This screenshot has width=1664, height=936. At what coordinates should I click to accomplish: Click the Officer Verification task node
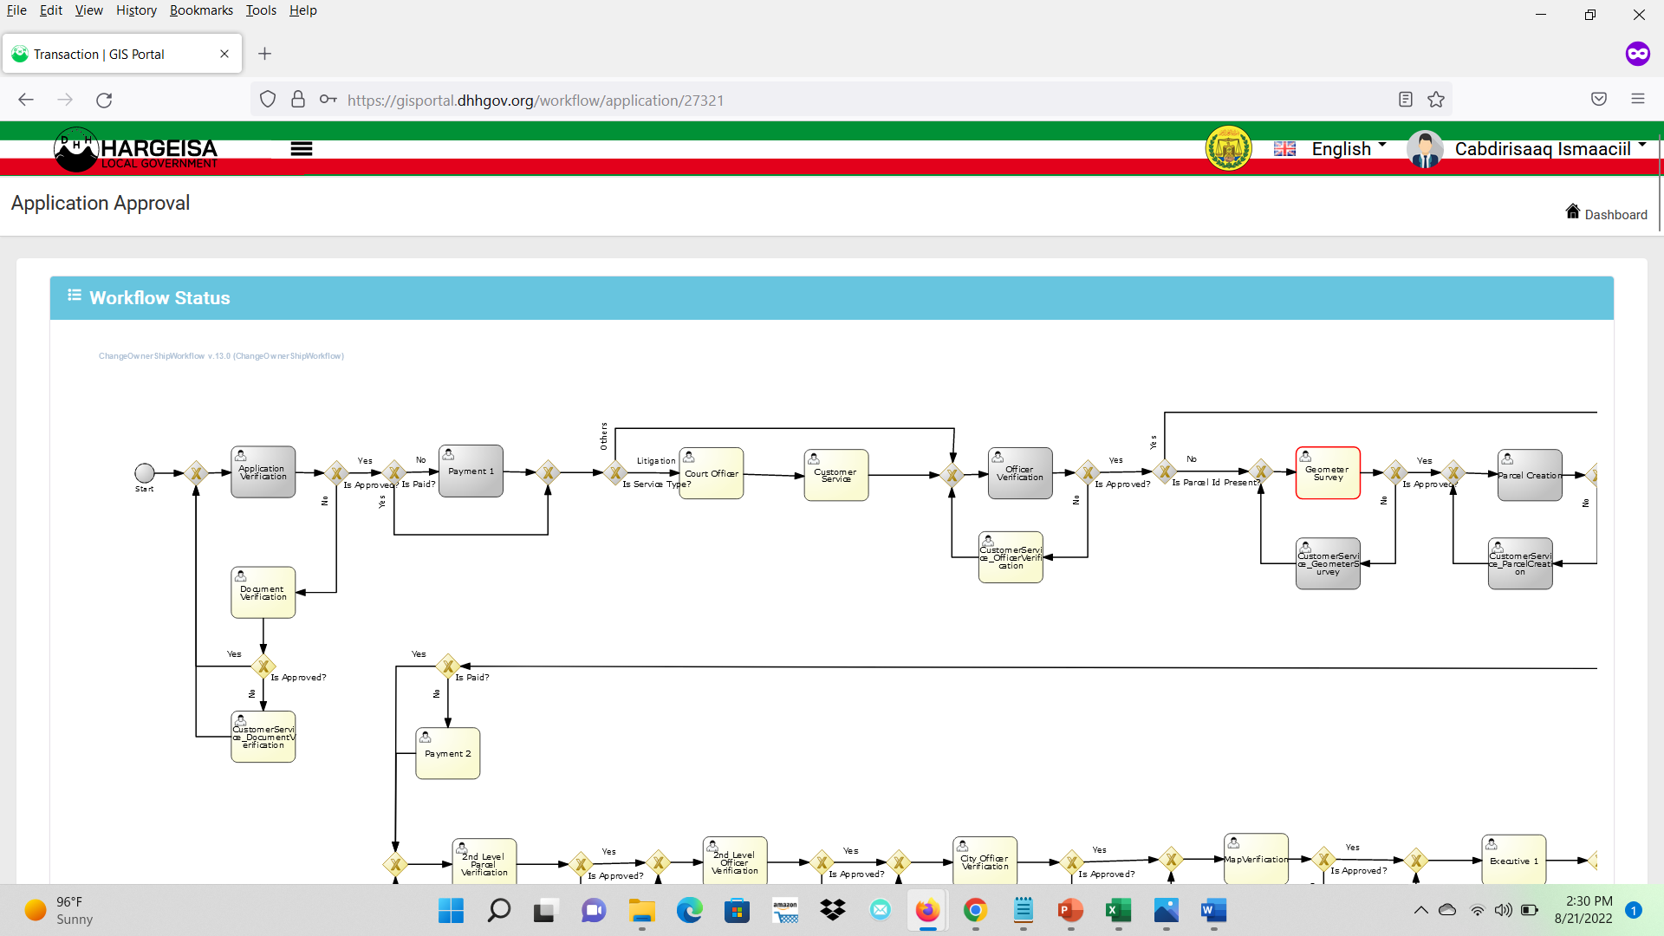1020,473
